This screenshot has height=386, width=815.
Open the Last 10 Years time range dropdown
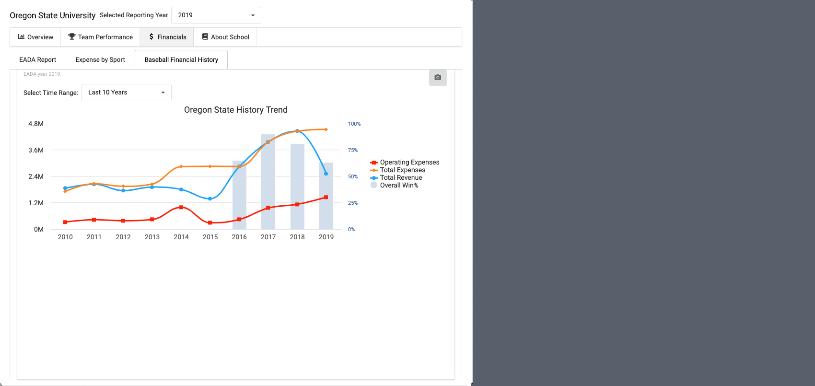tap(127, 93)
